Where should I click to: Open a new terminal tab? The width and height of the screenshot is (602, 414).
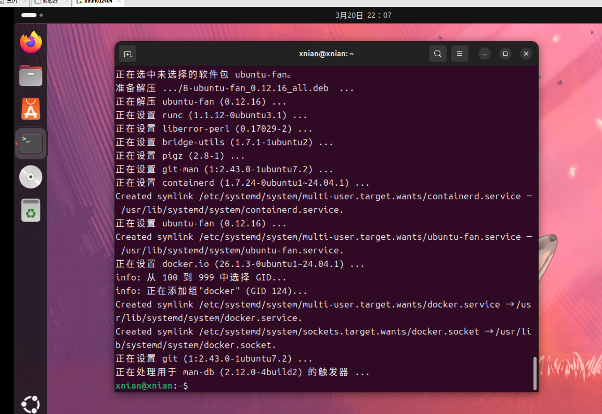[x=128, y=54]
